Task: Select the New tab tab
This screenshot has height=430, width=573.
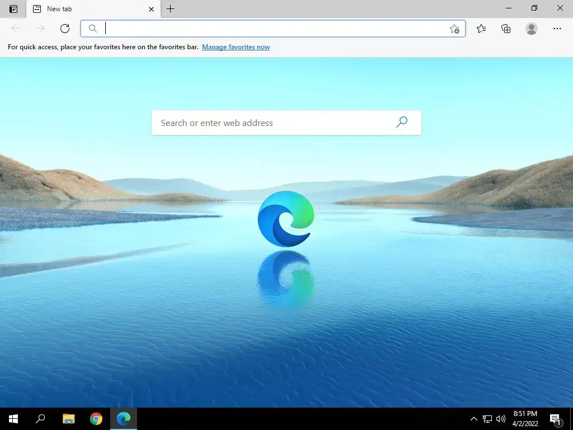Action: click(x=93, y=9)
